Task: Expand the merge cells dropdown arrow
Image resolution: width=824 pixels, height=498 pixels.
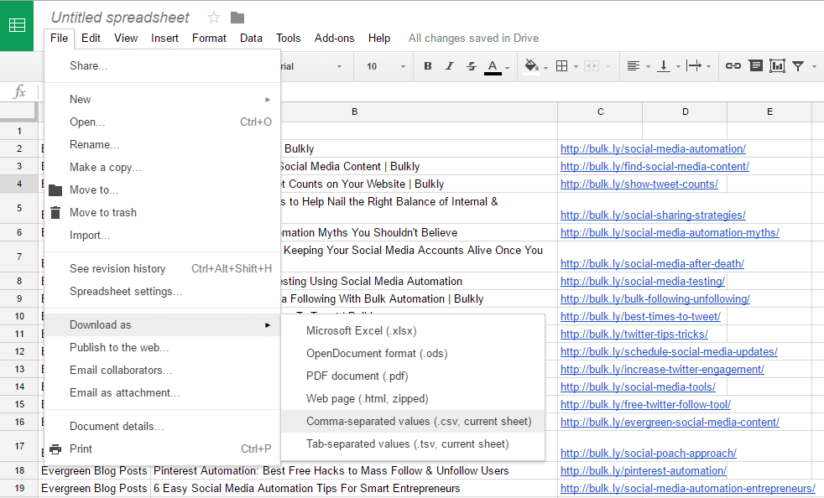Action: pyautogui.click(x=608, y=67)
